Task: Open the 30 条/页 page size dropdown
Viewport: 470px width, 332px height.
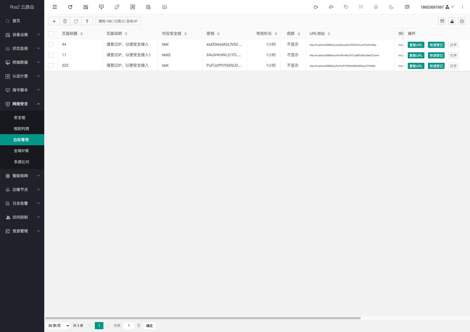Action: (58, 326)
